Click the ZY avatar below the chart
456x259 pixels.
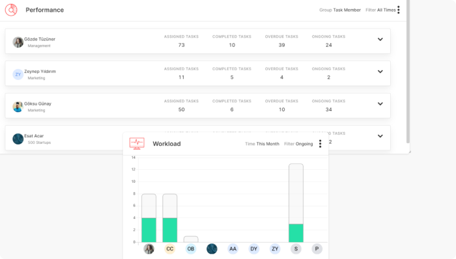[275, 249]
